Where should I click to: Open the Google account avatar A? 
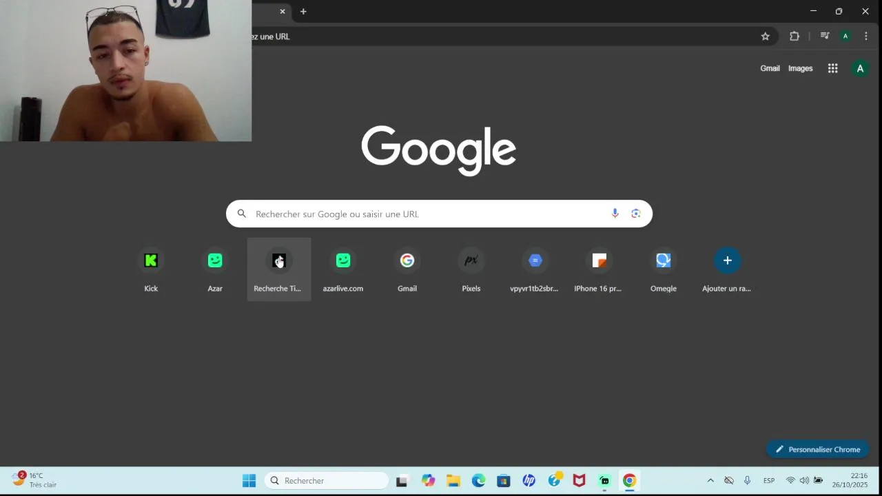coord(860,68)
